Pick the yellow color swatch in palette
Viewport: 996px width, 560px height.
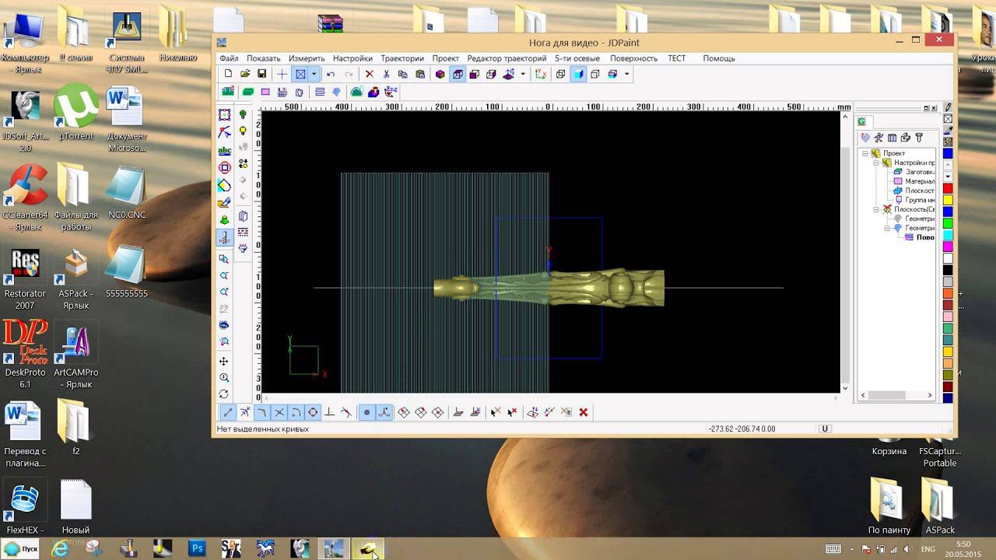pyautogui.click(x=948, y=200)
